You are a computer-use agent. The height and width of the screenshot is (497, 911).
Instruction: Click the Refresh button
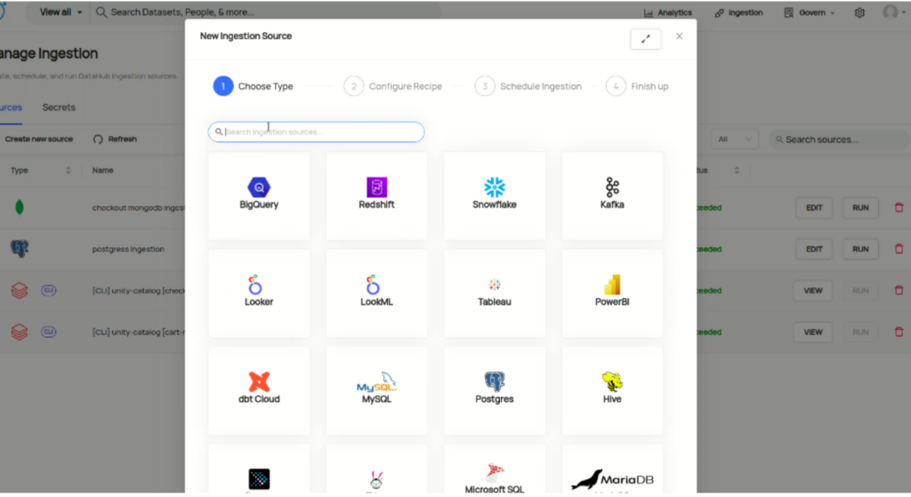click(115, 140)
